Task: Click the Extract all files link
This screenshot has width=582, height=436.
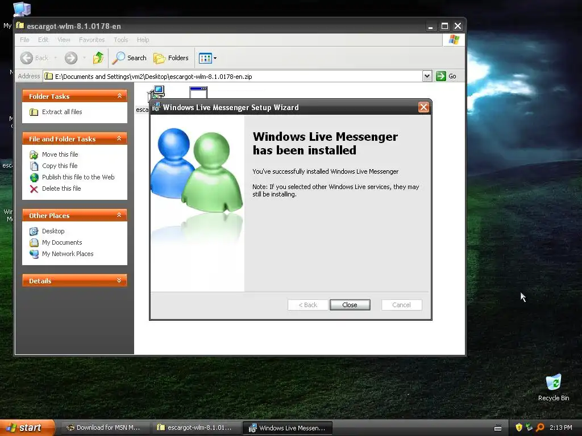Action: (x=62, y=112)
